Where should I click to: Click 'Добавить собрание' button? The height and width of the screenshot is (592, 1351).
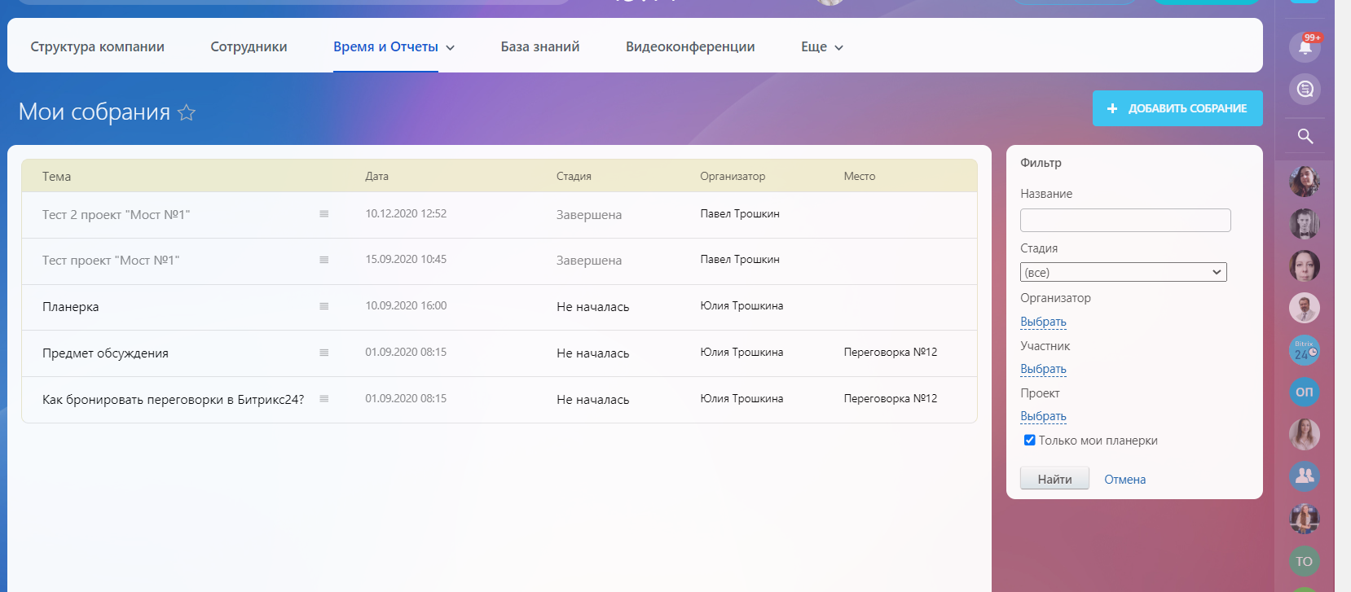click(x=1177, y=108)
